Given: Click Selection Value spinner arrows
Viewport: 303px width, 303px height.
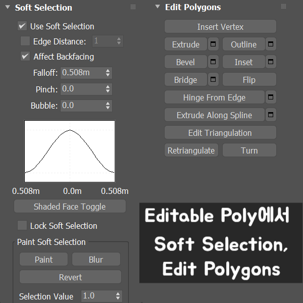Looking at the screenshot, I should tap(118, 296).
